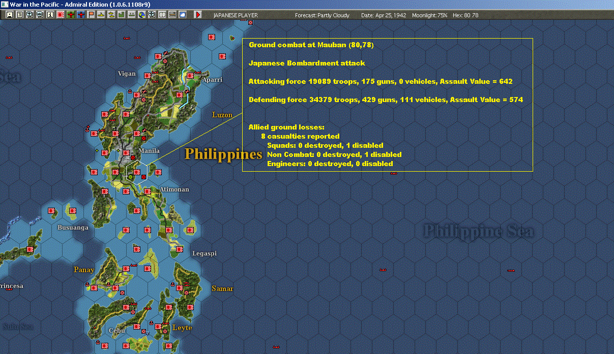
Task: Click the Aparri map label
Action: (212, 80)
